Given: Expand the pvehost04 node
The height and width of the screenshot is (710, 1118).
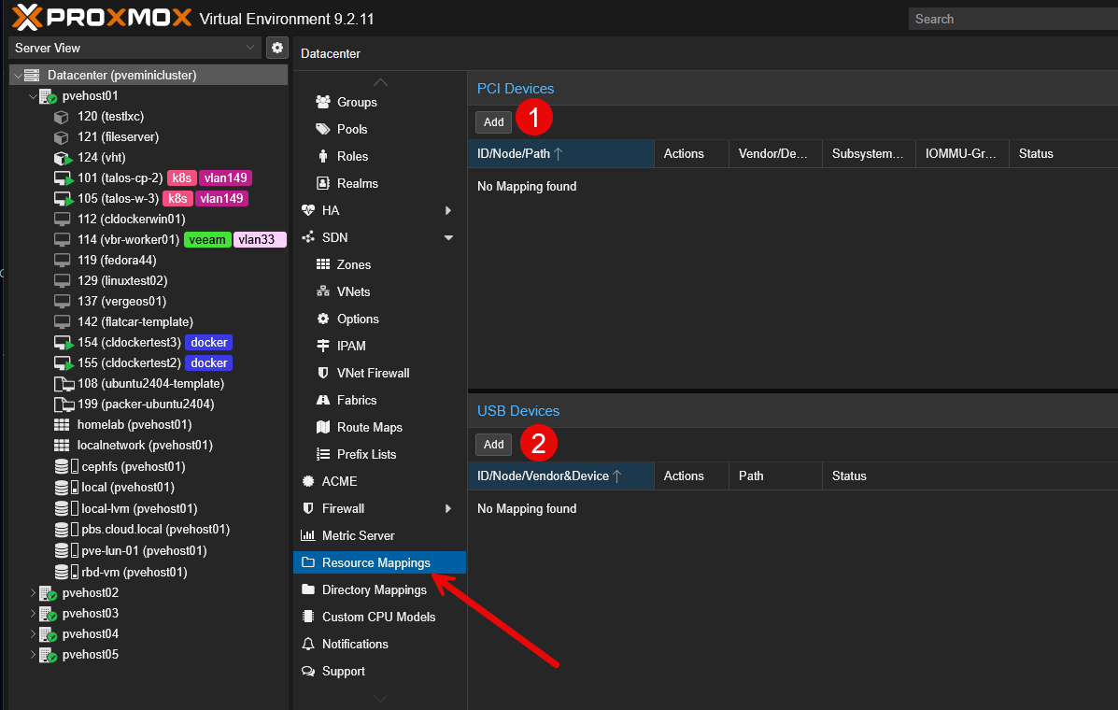Looking at the screenshot, I should (x=33, y=633).
